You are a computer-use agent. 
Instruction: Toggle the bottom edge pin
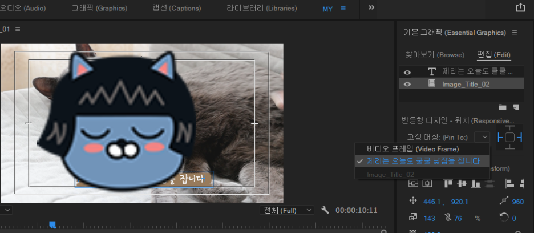[510, 147]
